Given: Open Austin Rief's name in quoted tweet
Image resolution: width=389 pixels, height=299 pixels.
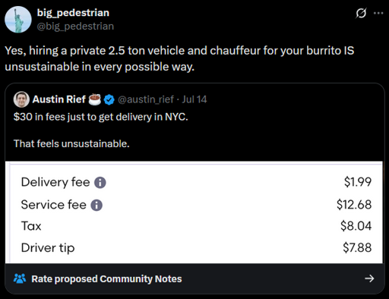Looking at the screenshot, I should (x=59, y=99).
